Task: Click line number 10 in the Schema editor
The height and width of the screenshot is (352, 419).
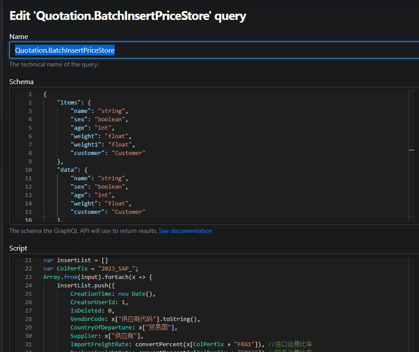Action: point(28,170)
